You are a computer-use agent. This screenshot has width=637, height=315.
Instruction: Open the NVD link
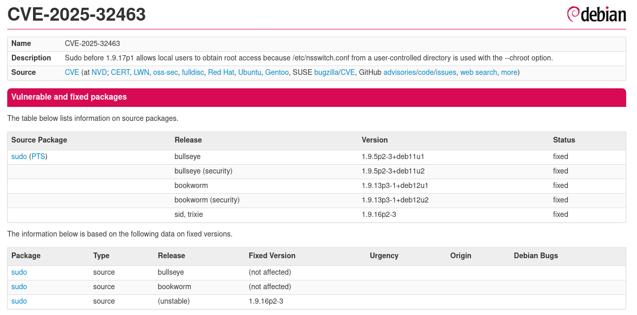coord(99,72)
